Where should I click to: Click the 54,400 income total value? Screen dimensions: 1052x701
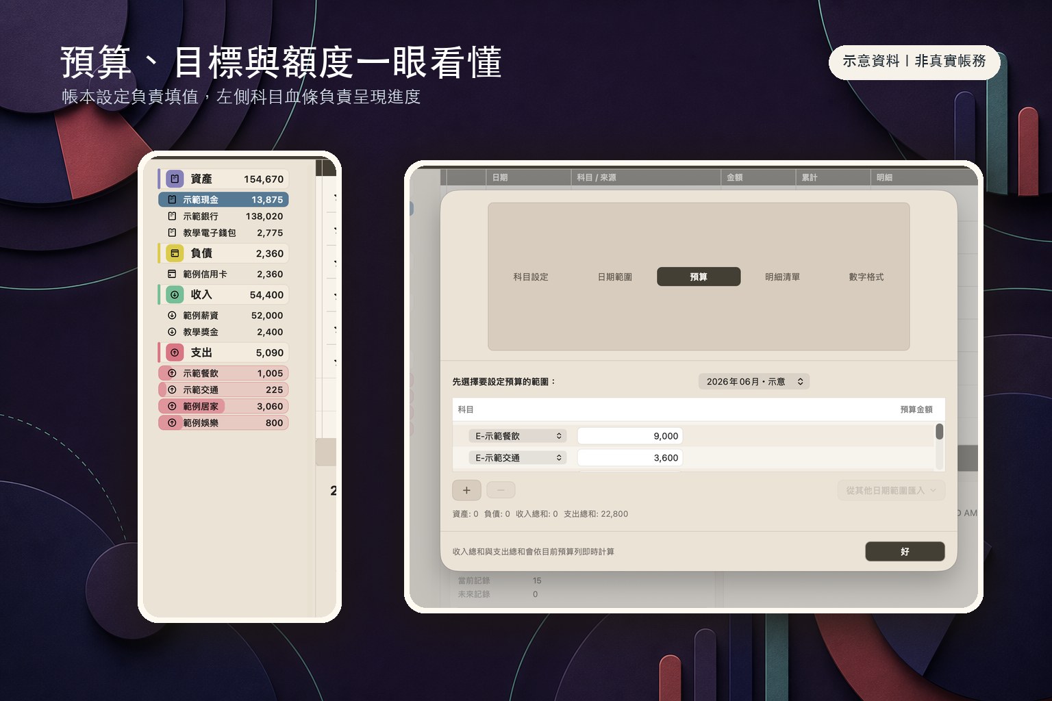click(x=266, y=295)
